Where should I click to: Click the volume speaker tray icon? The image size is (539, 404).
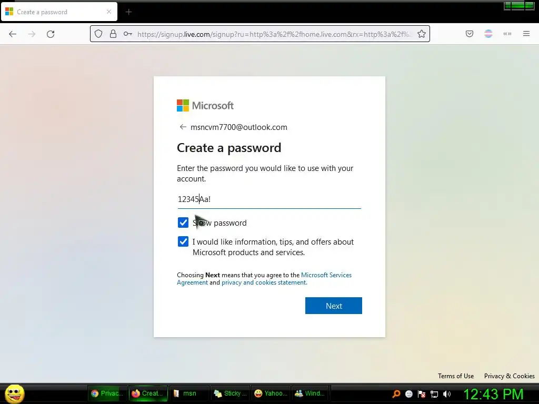click(x=447, y=394)
